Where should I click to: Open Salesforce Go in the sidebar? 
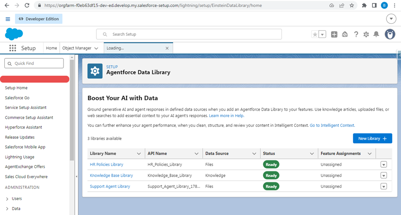pos(17,98)
